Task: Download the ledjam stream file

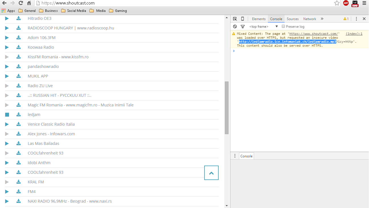Action: point(18,115)
